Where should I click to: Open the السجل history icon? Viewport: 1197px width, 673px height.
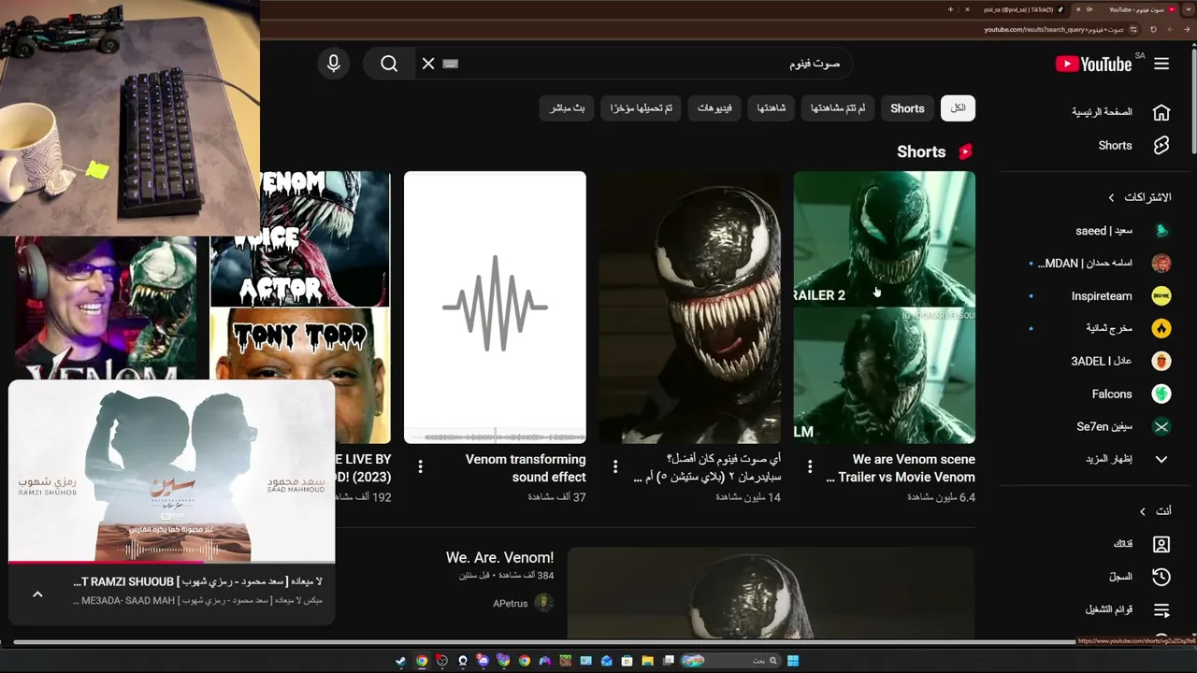click(1161, 578)
